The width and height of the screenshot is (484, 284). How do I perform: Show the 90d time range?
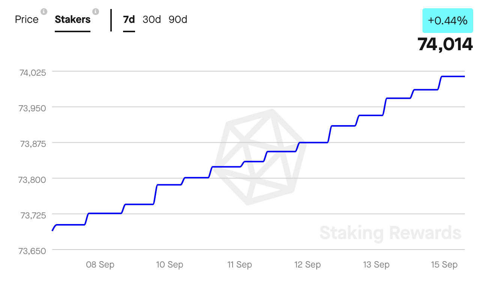[x=178, y=19]
